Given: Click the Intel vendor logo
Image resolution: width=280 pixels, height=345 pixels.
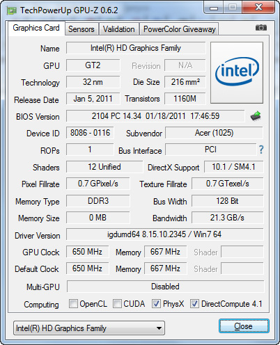Looking at the screenshot, I should point(237,72).
